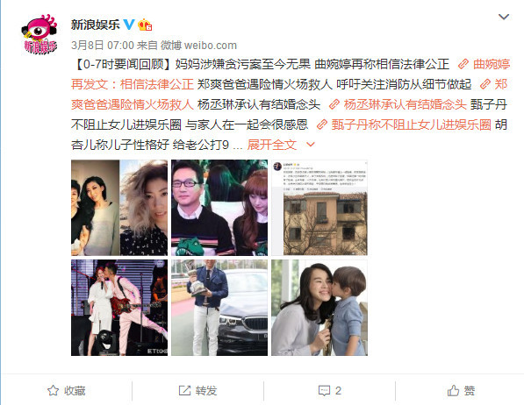The width and height of the screenshot is (524, 405).
Task: Click the star icon to favorite post
Action: coord(54,390)
